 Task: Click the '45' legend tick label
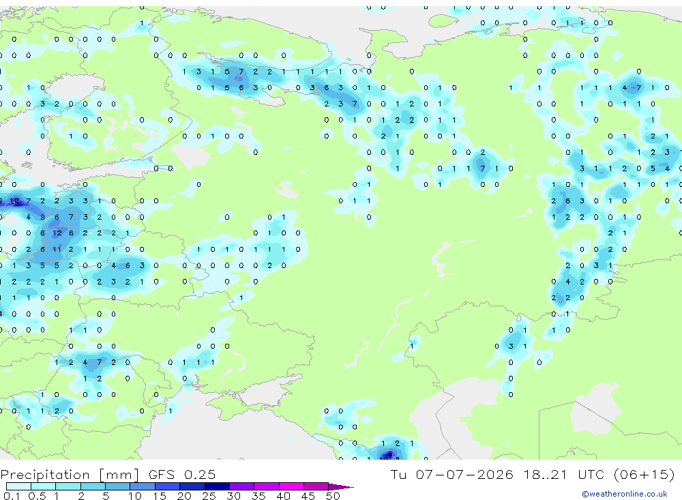point(308,496)
